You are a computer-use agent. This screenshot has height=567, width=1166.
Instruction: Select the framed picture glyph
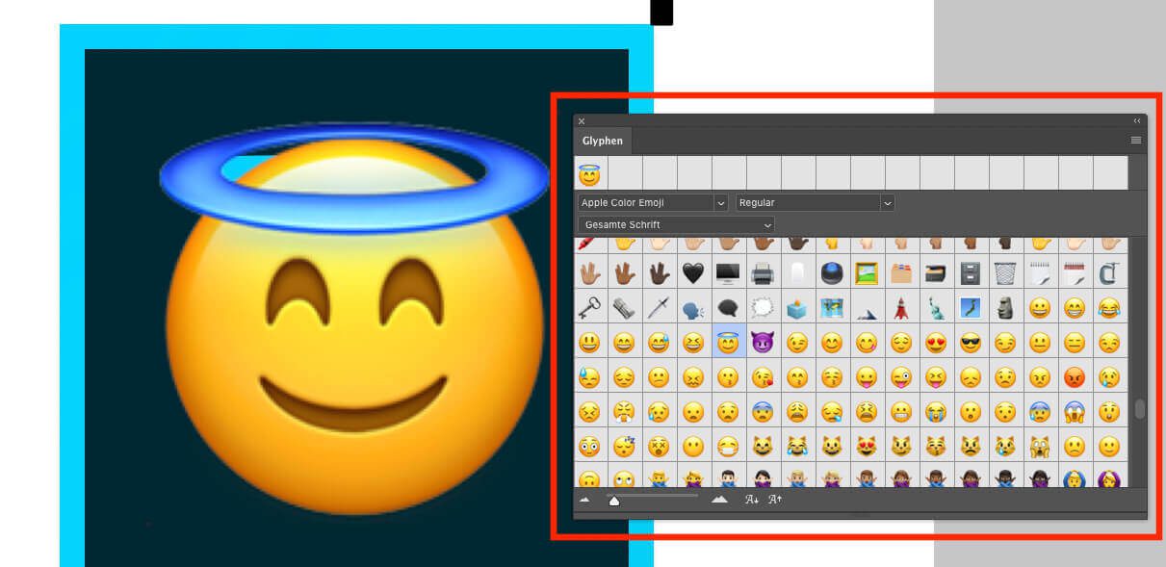click(867, 274)
